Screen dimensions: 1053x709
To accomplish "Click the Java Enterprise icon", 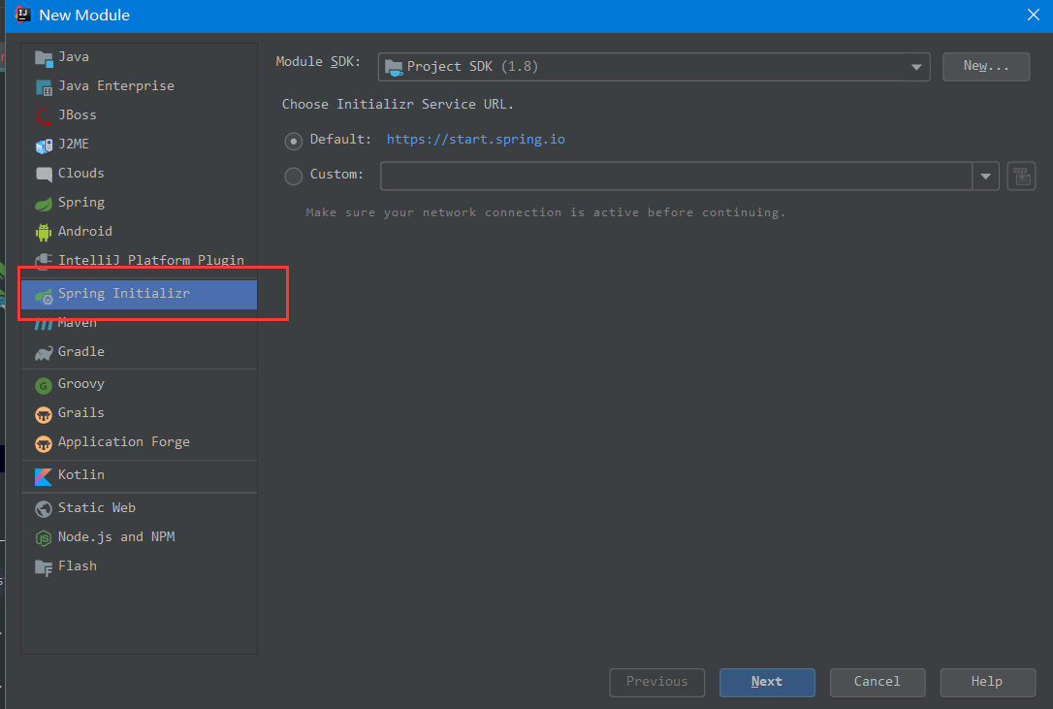I will point(44,87).
